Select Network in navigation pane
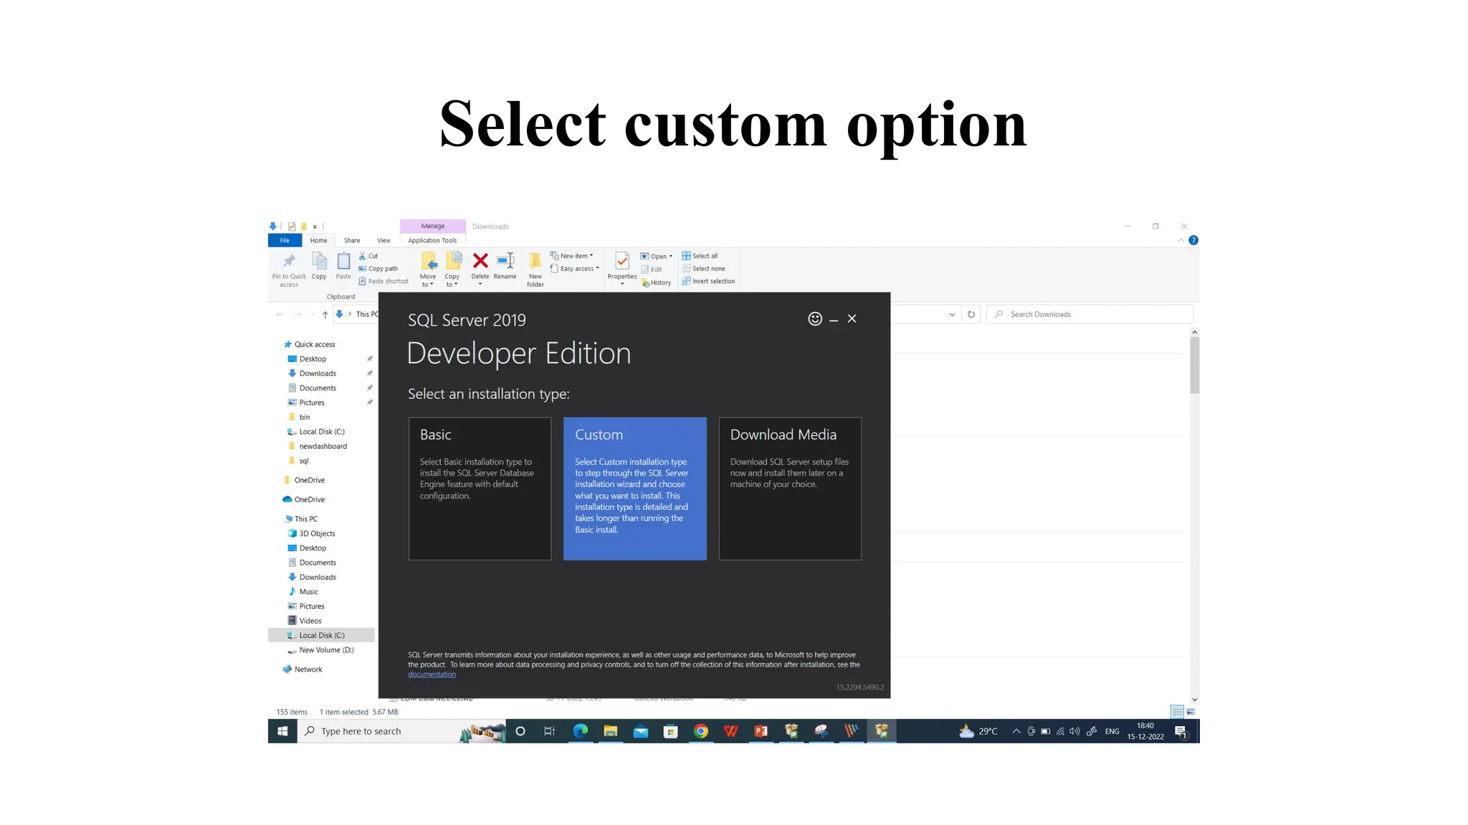The height and width of the screenshot is (825, 1468). tap(302, 670)
